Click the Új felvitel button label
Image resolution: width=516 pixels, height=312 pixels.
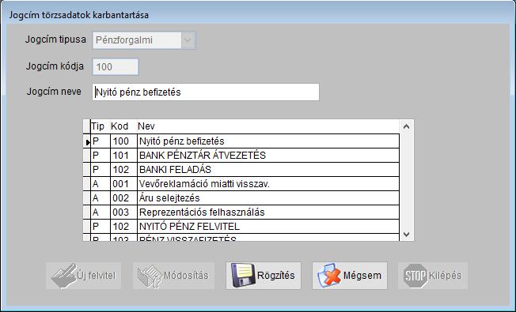coord(96,276)
